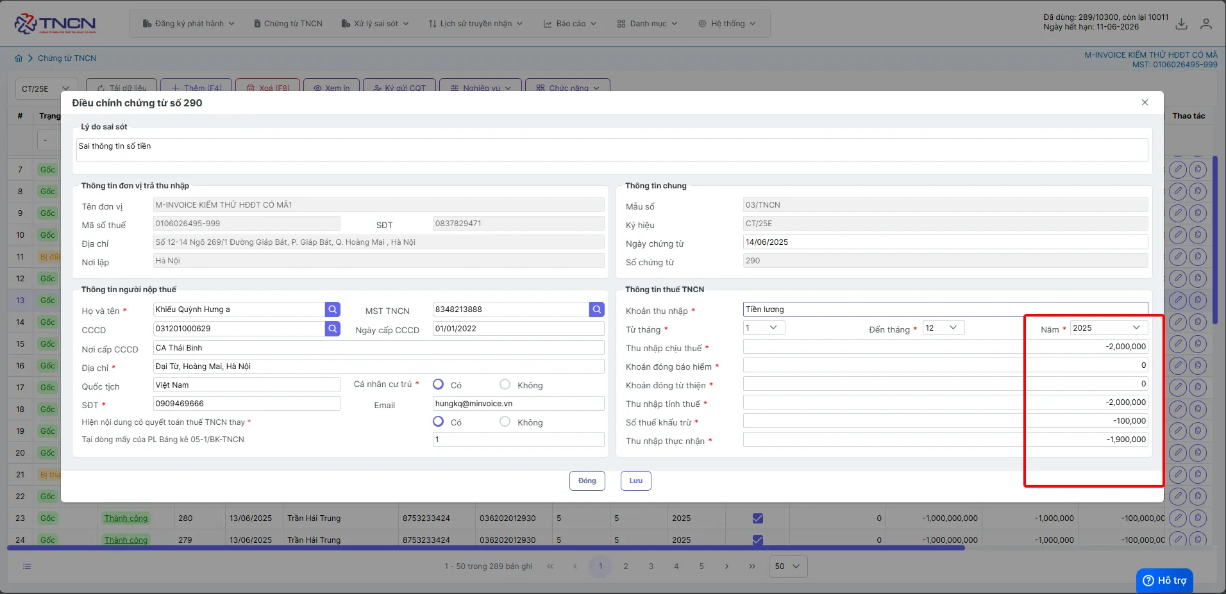Click copy icon in row 8
Screen dimensions: 1226x594
pyautogui.click(x=1198, y=191)
